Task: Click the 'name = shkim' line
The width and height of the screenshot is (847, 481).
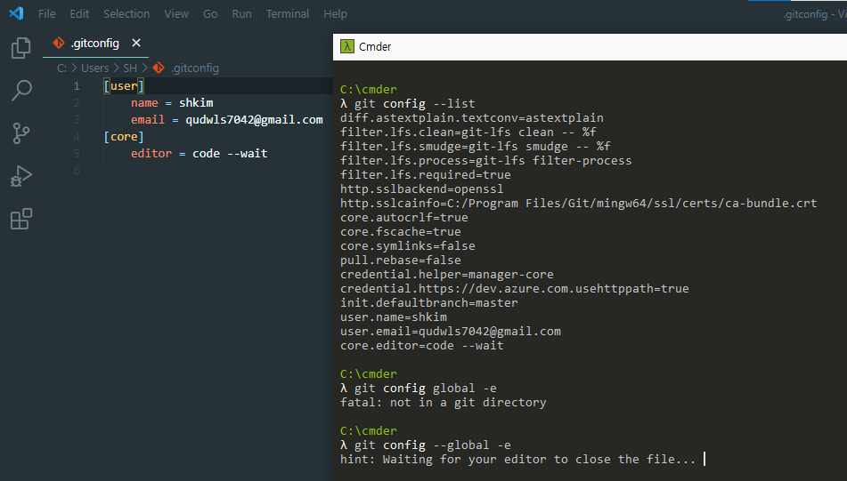Action: (172, 102)
